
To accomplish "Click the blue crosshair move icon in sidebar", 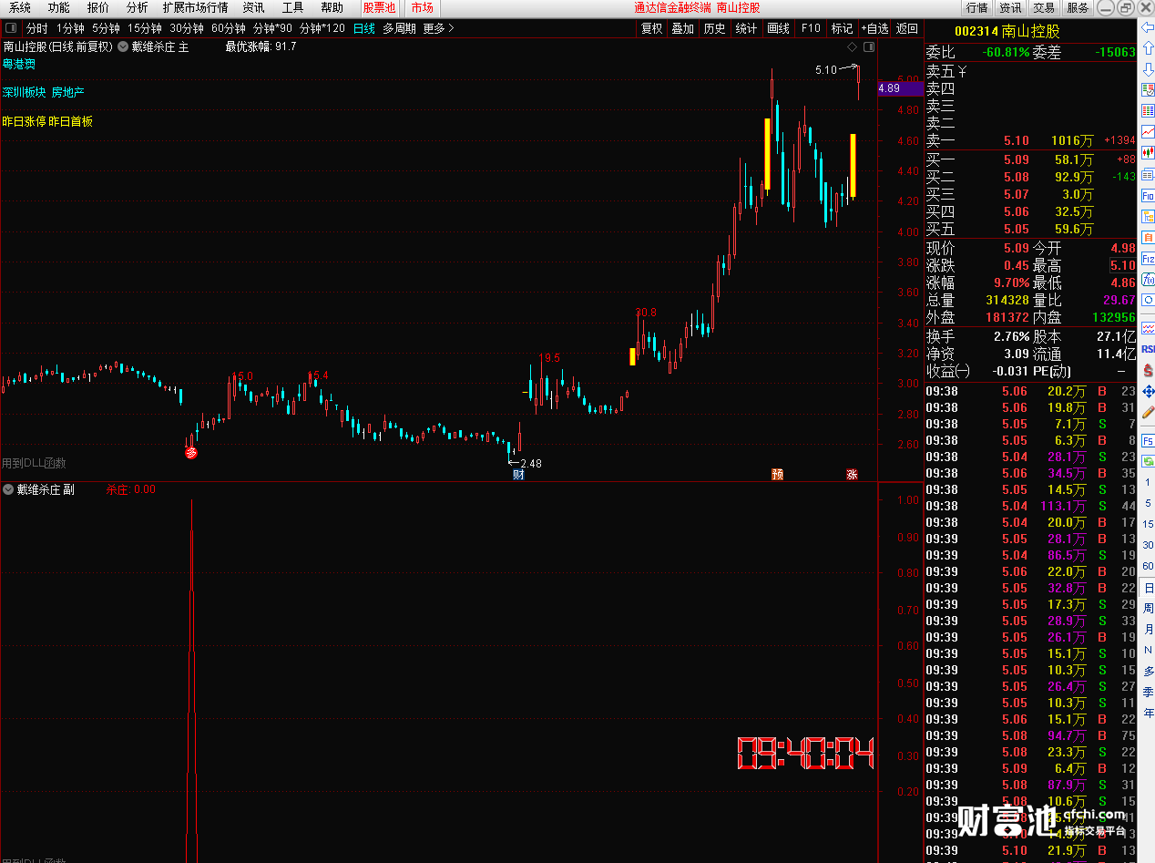I will click(x=1148, y=391).
